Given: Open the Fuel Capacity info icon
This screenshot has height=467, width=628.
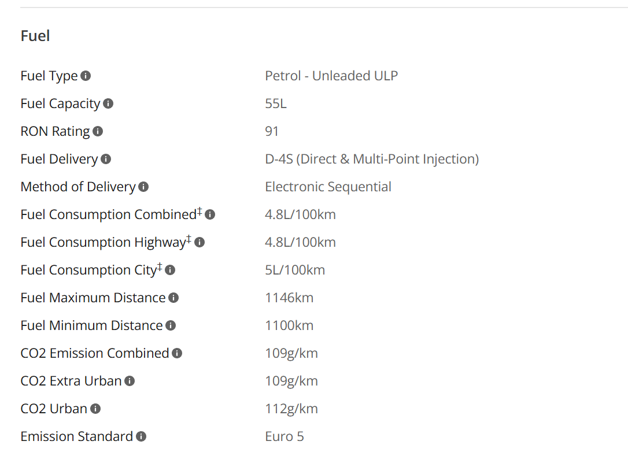Looking at the screenshot, I should coord(108,103).
